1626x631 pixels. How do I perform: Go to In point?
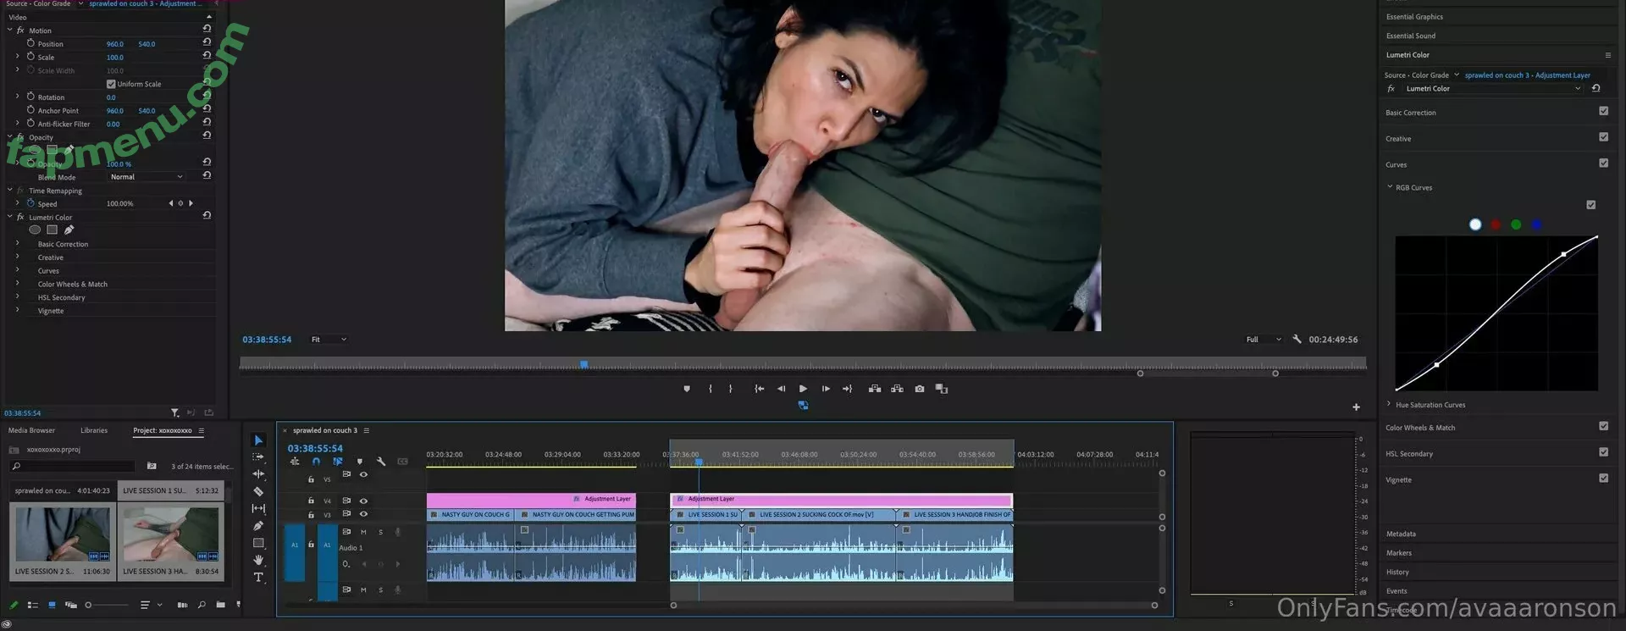(x=759, y=389)
